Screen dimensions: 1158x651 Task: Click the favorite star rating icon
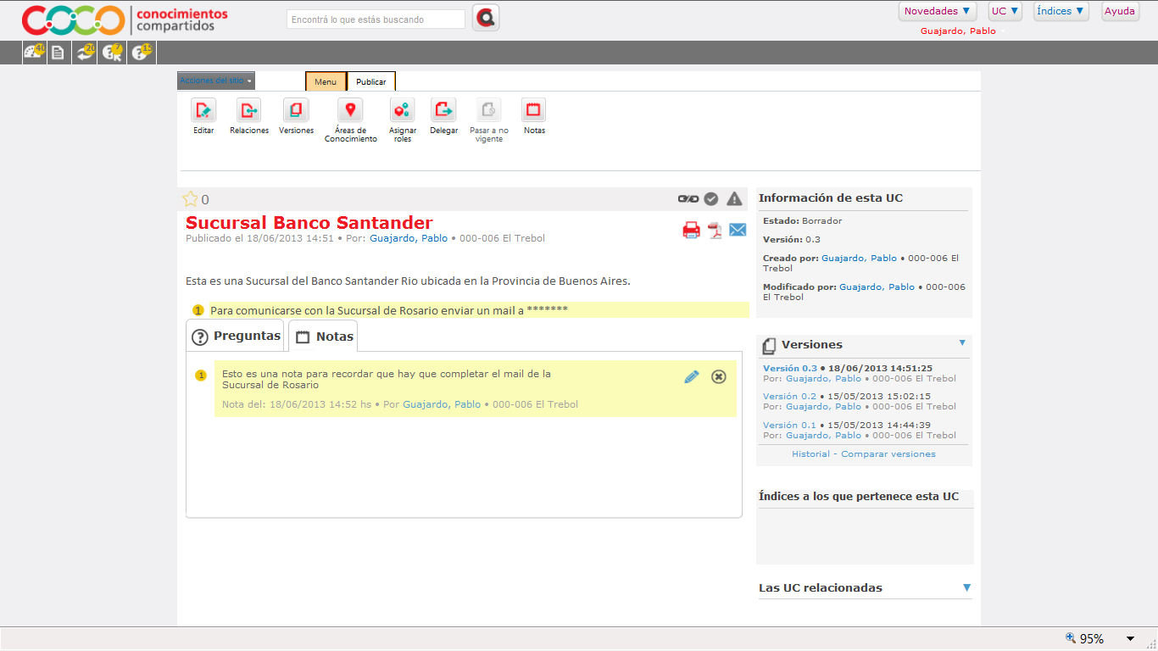(190, 199)
